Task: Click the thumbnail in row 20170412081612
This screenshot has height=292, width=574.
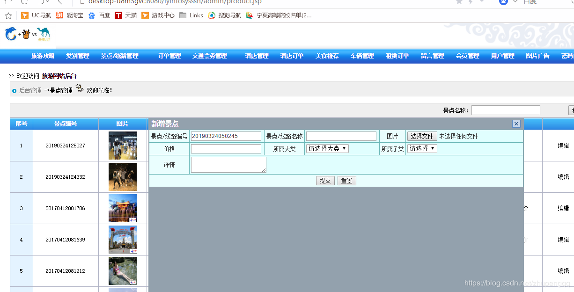Action: [x=123, y=271]
